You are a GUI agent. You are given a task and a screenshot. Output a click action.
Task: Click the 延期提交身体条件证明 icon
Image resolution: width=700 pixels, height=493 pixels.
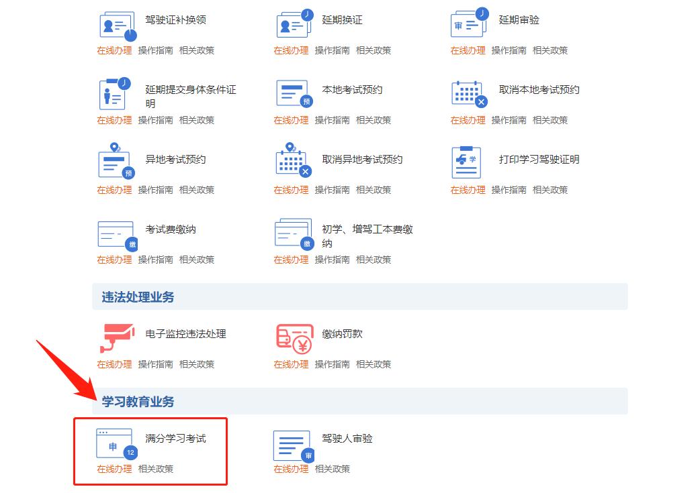pos(115,95)
